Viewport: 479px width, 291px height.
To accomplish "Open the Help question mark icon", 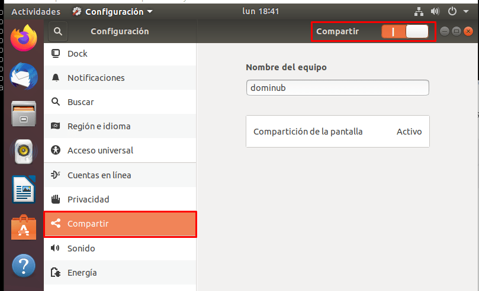I will pos(24,265).
